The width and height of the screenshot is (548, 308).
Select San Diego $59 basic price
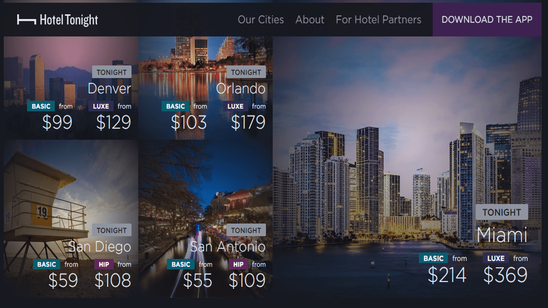[x=63, y=280]
